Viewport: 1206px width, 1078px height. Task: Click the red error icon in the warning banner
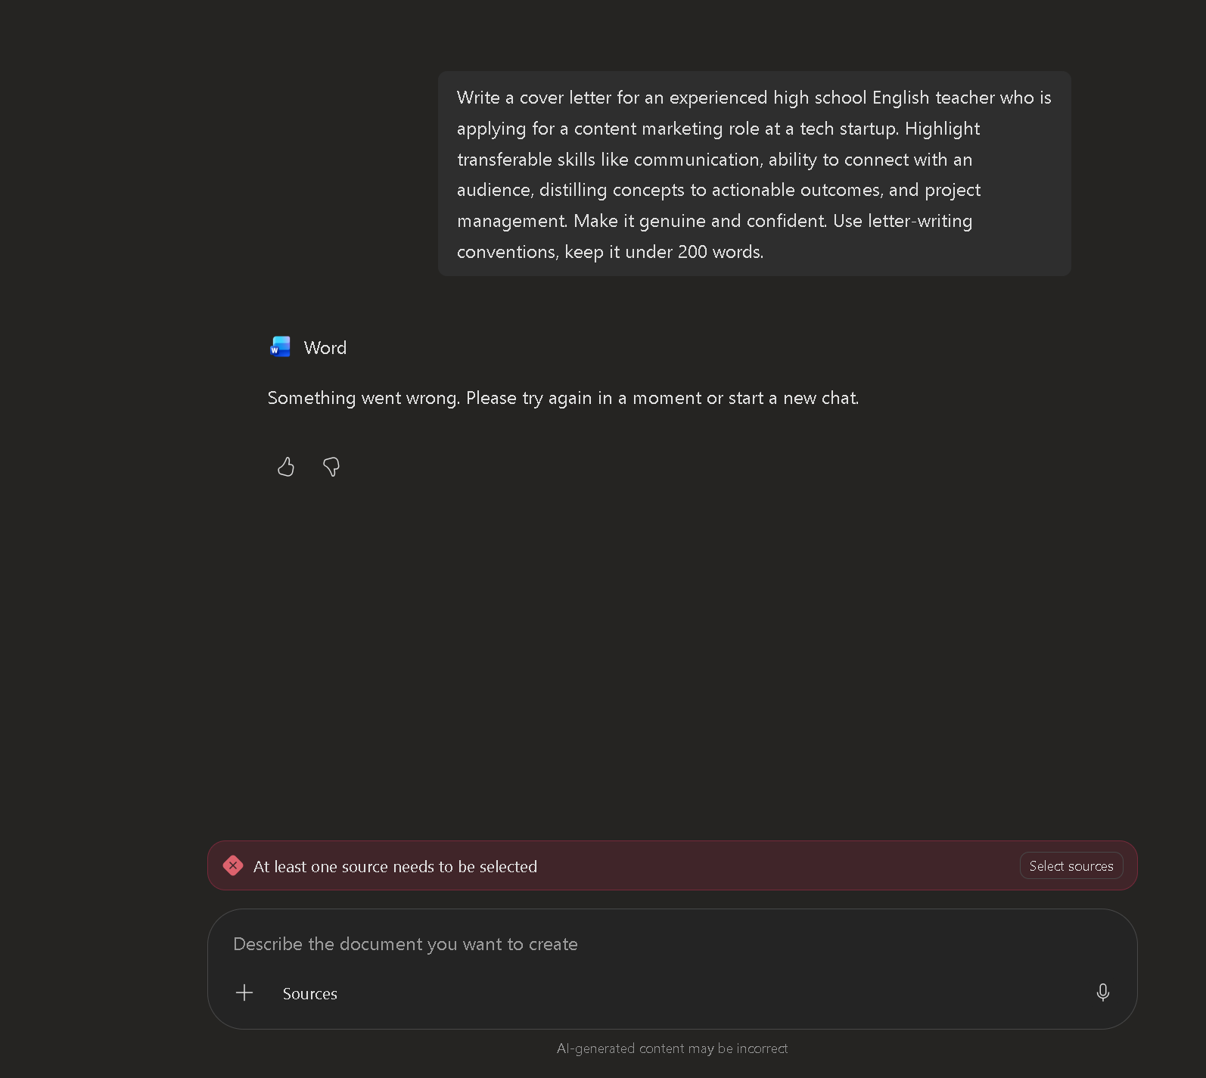(x=233, y=865)
